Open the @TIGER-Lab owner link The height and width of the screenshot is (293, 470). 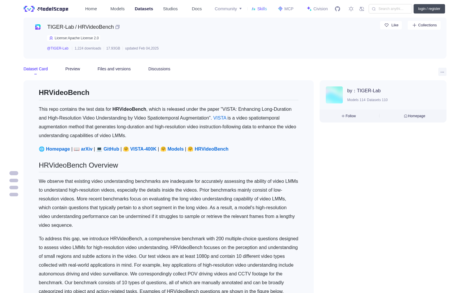58,48
